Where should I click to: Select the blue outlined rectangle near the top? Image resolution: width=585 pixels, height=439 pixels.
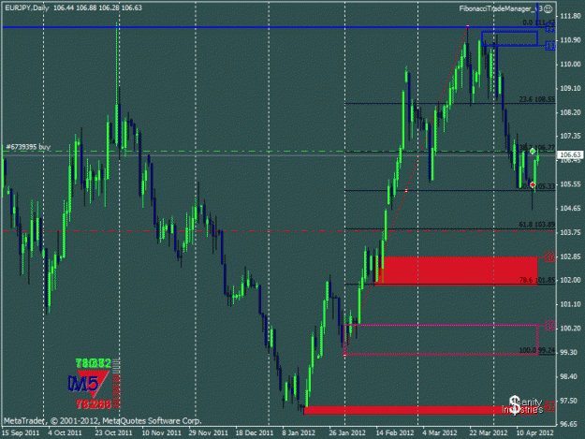click(509, 38)
